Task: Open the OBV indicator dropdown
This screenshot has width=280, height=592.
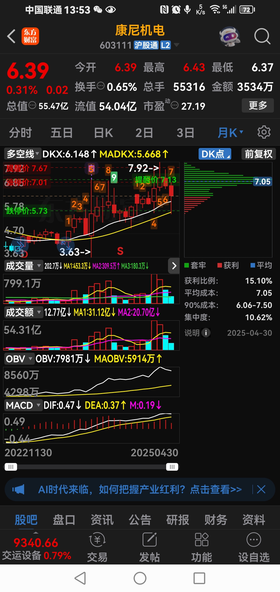Action: pos(19,359)
